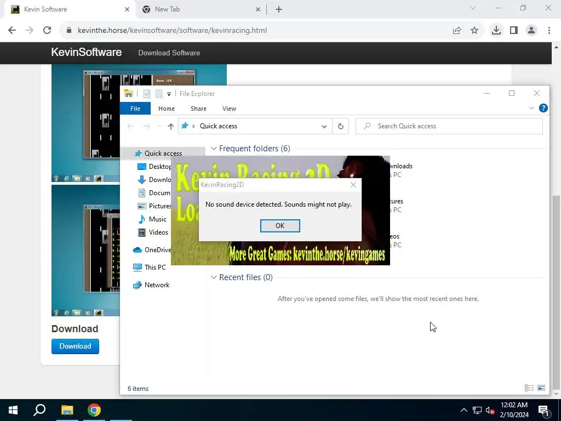Toggle the Chrome side panel
Screen dimensions: 561x421
(514, 31)
